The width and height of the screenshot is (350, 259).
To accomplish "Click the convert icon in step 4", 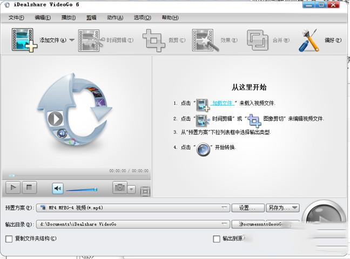I will coord(203,149).
